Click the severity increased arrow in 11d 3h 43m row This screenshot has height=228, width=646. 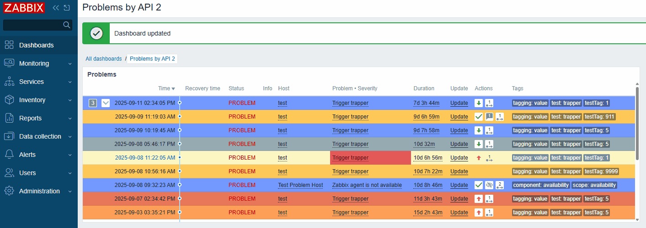tap(479, 199)
